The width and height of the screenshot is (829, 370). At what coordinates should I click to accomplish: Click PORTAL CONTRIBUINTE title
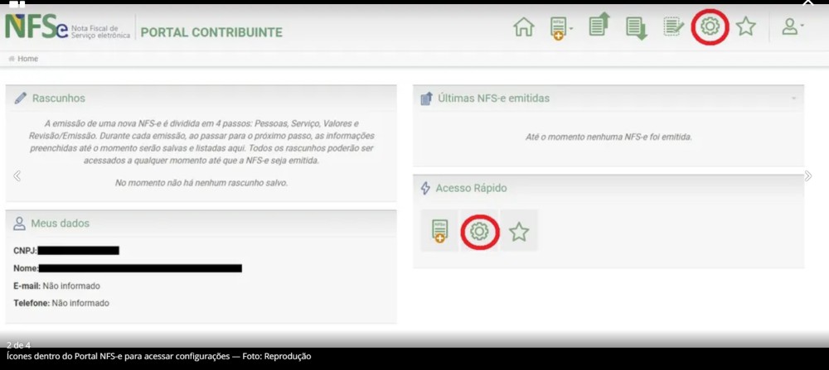pos(211,33)
